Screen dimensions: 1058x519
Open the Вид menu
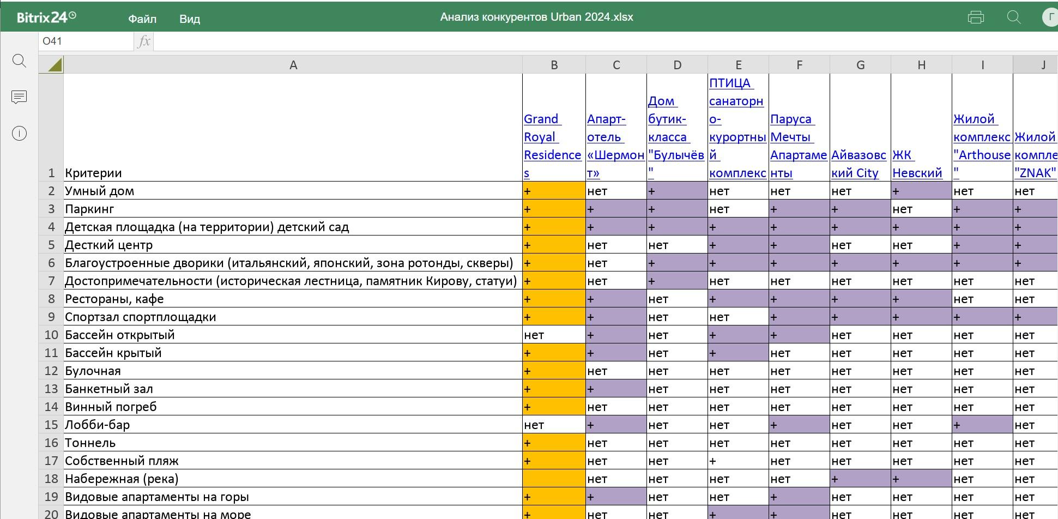coord(190,19)
